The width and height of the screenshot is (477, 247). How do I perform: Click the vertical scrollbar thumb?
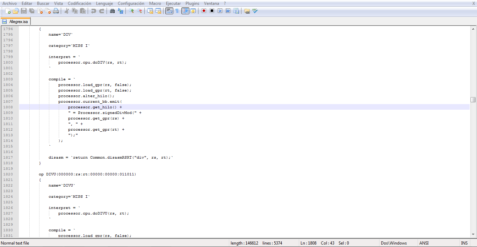click(x=473, y=100)
